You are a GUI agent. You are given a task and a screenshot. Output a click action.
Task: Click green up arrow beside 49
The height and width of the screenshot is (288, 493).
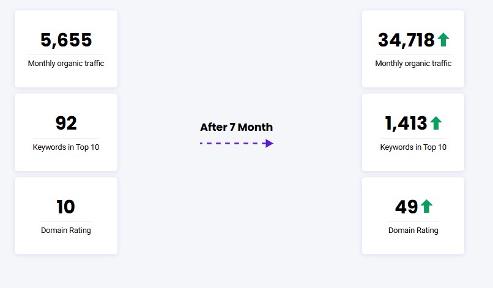[x=427, y=206]
